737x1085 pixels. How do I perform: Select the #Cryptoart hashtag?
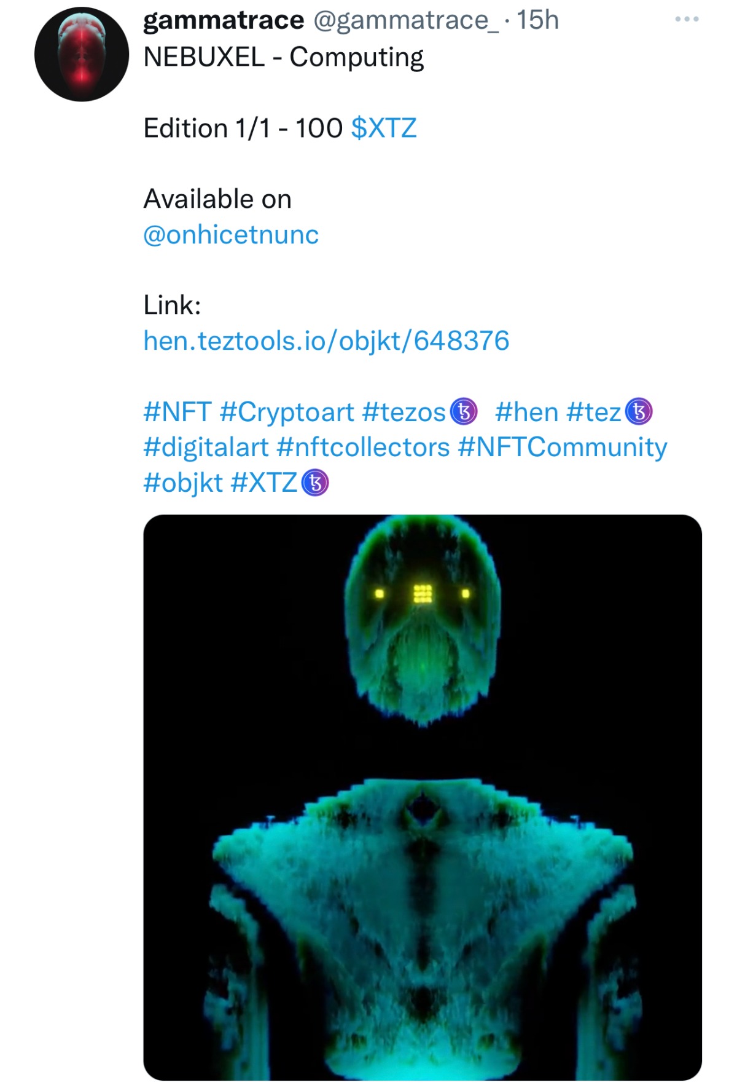287,412
